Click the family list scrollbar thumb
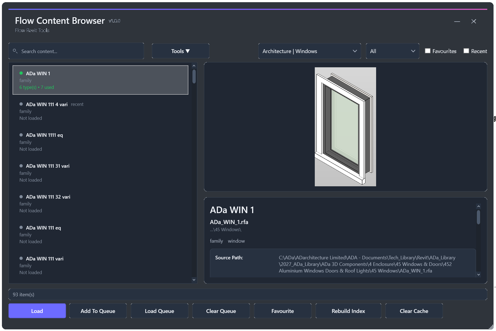Image resolution: width=496 pixels, height=331 pixels. click(194, 76)
